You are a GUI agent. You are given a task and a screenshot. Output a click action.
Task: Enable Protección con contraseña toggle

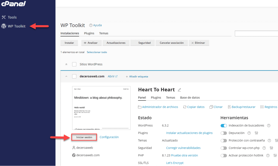[224, 141]
